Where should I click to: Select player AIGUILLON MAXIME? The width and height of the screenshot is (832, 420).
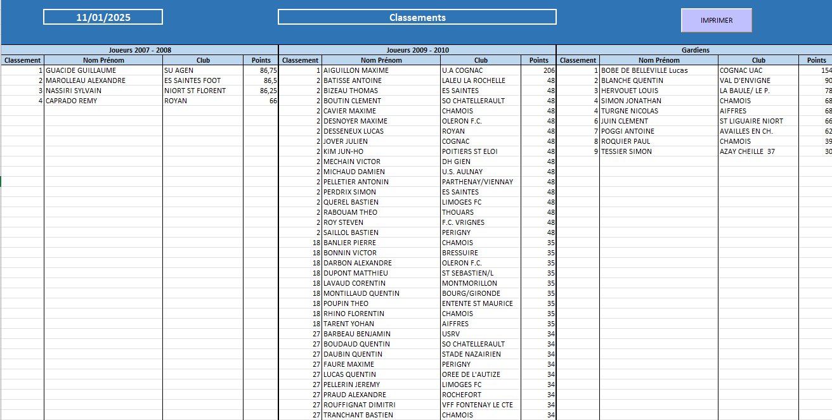point(381,70)
